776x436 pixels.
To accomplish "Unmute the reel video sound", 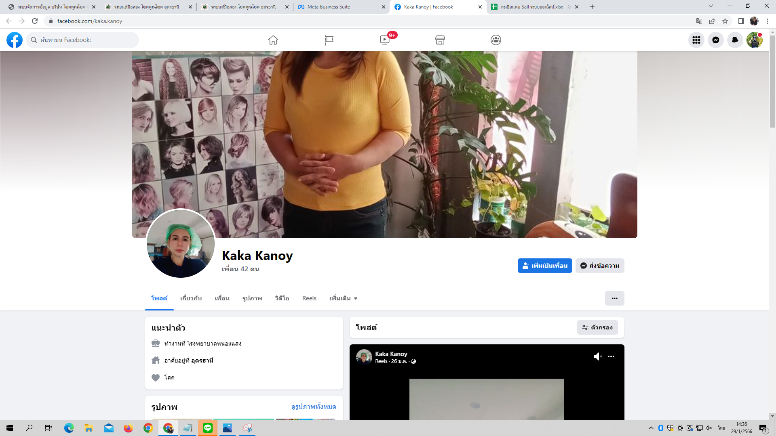I will pyautogui.click(x=598, y=356).
